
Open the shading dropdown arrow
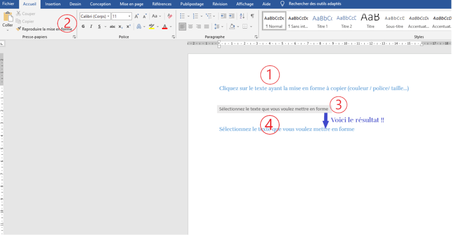click(x=238, y=27)
